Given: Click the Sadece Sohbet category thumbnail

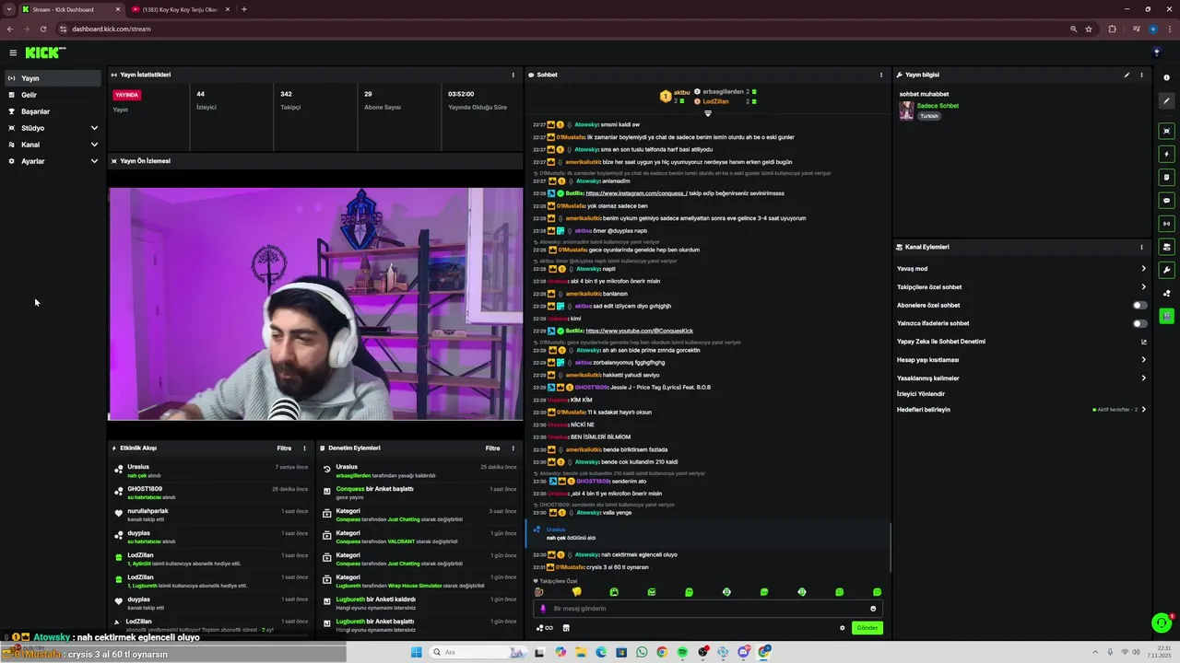Looking at the screenshot, I should click(x=906, y=110).
